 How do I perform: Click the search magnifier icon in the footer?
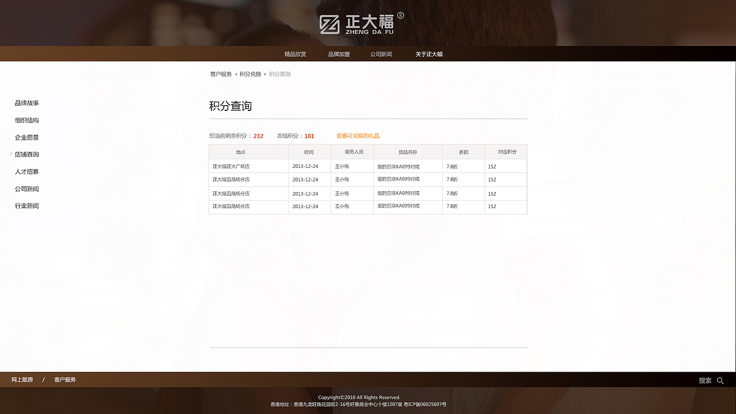[720, 380]
